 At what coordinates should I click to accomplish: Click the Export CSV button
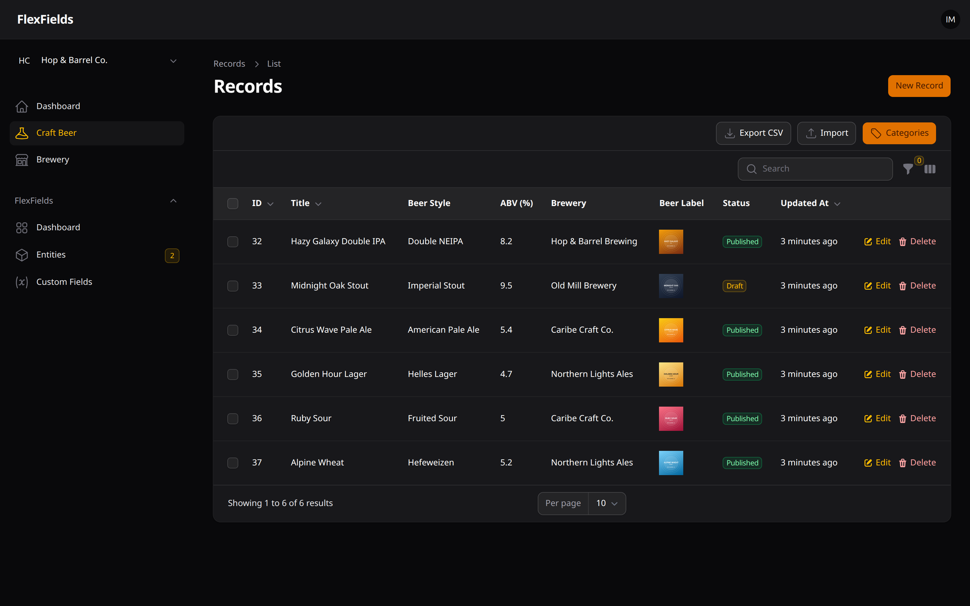pyautogui.click(x=753, y=133)
